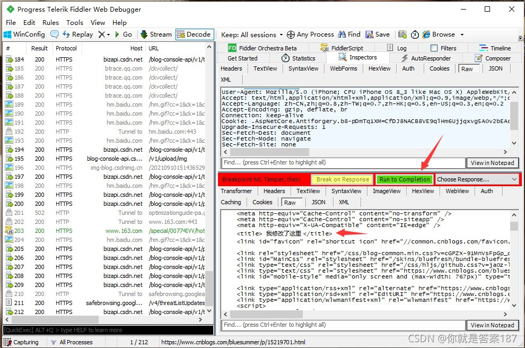This screenshot has height=348, width=525.
Task: Toggle the Decode button
Action: point(194,34)
